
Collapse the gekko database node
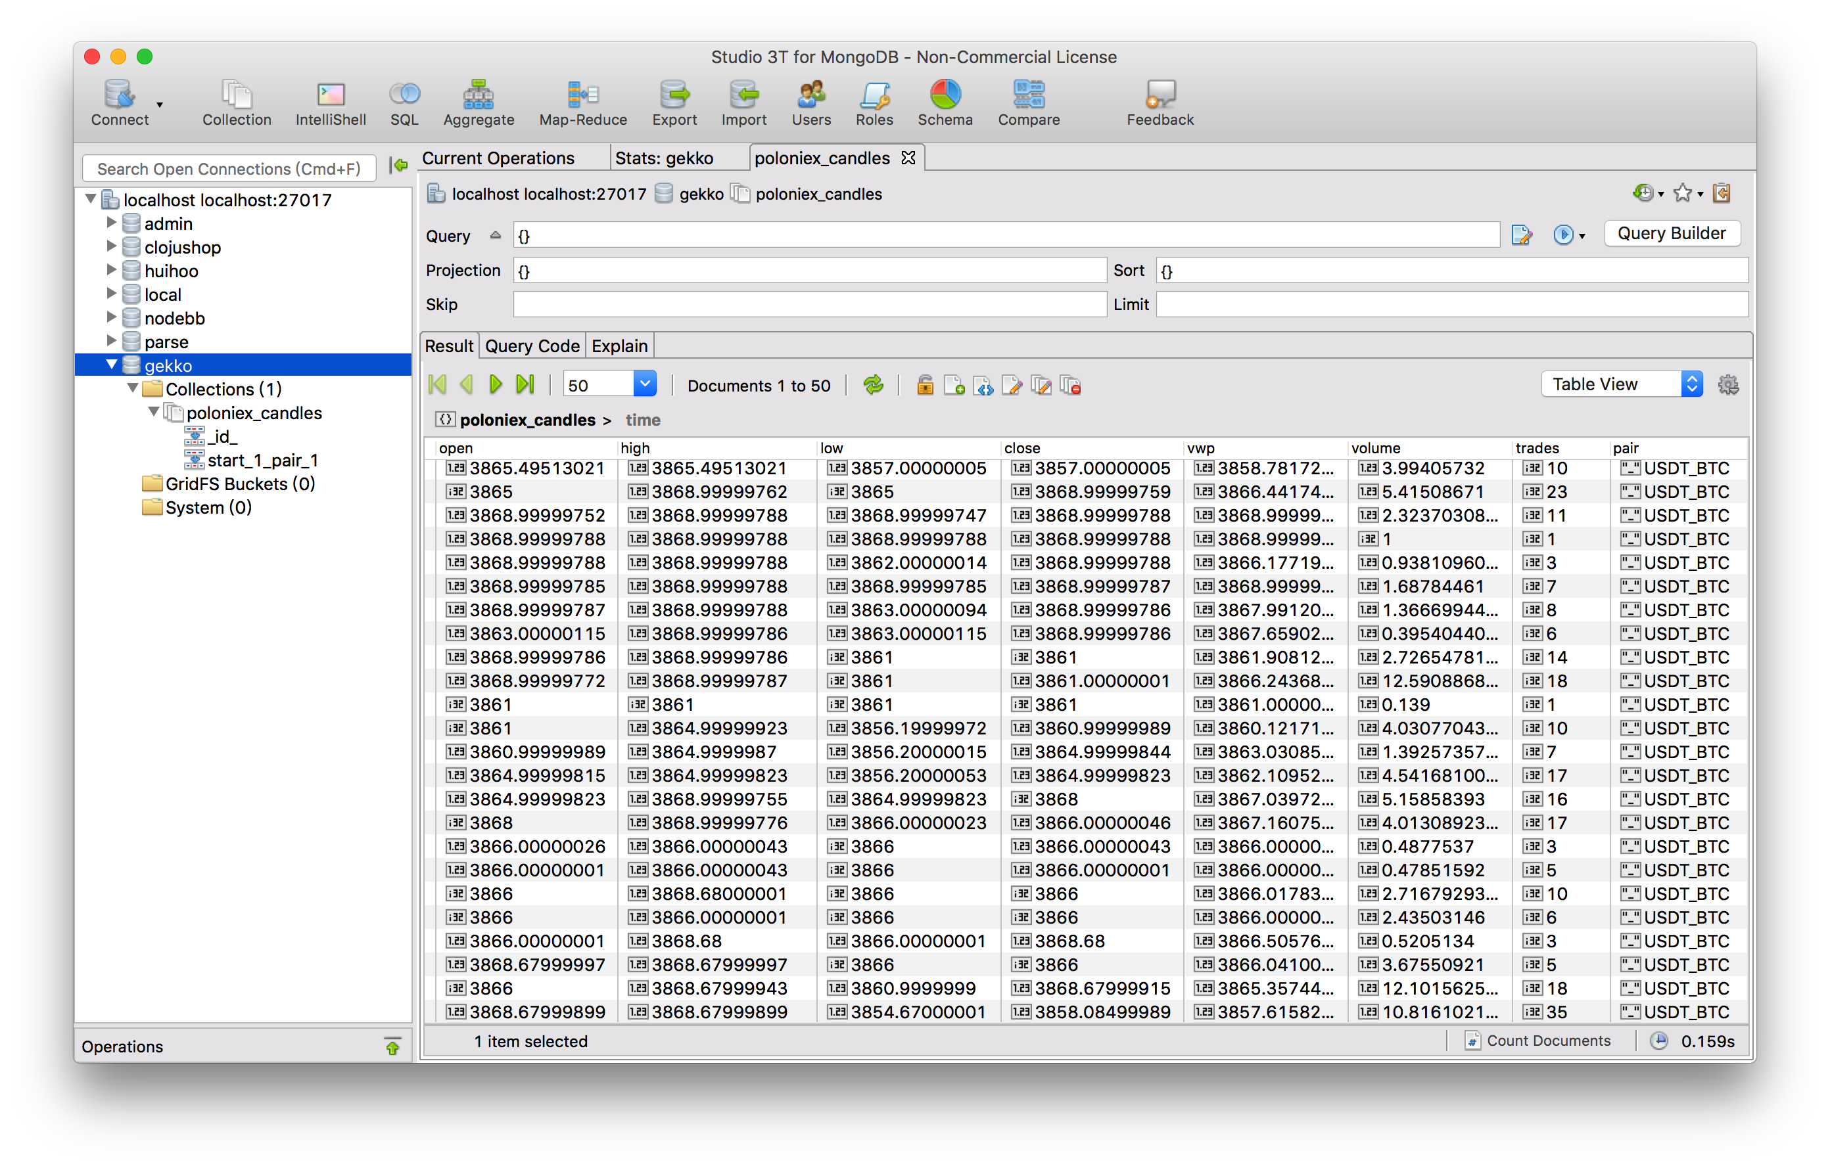[112, 365]
